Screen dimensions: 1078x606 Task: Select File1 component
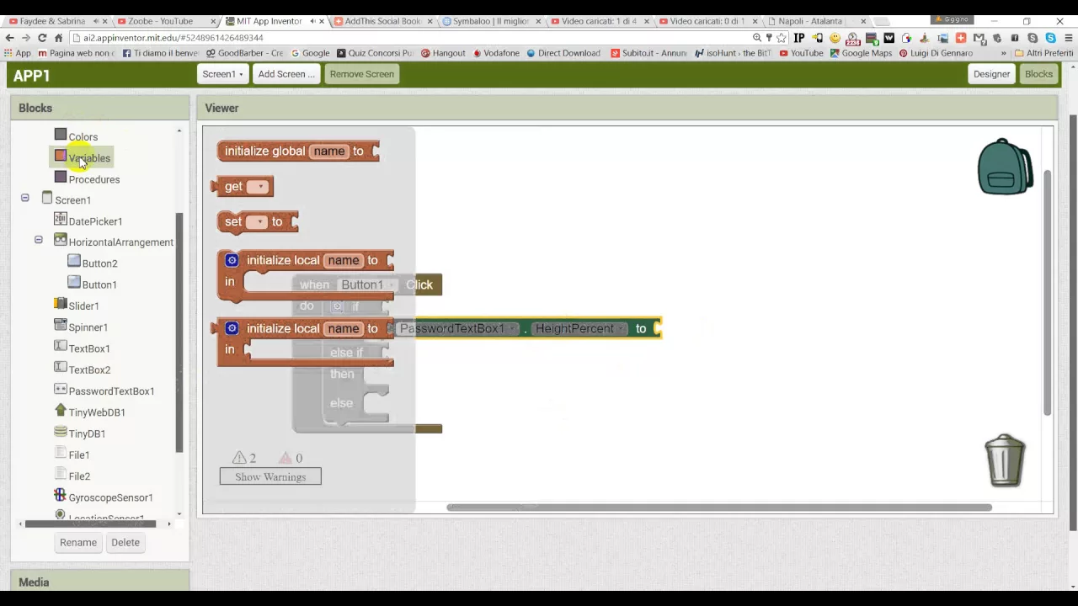click(79, 455)
